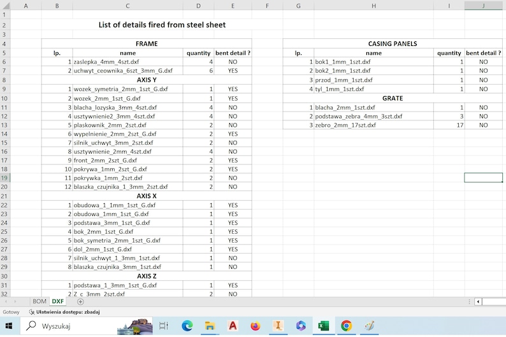Select column D header

[x=198, y=6]
